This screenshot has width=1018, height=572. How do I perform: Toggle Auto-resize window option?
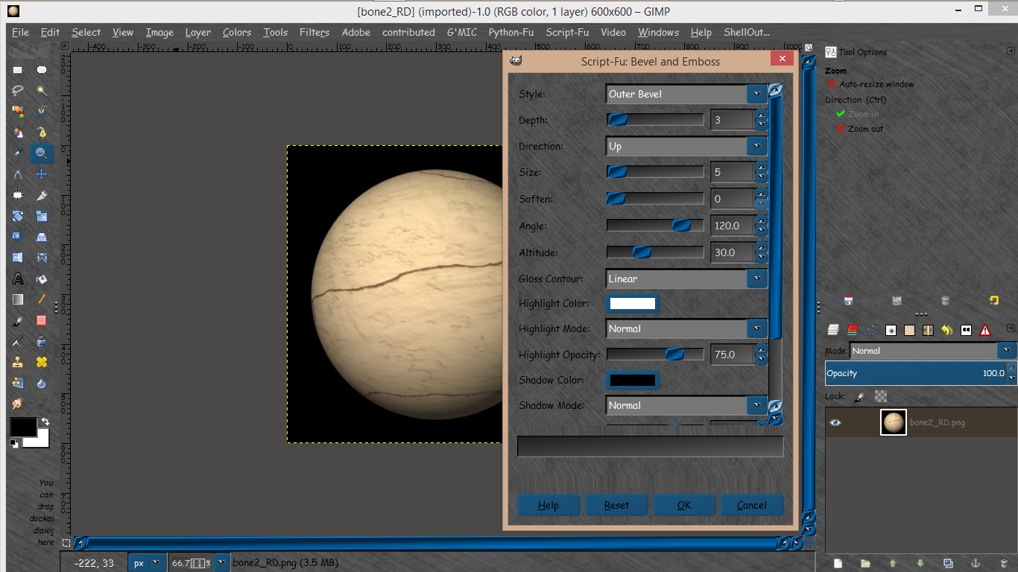point(870,84)
